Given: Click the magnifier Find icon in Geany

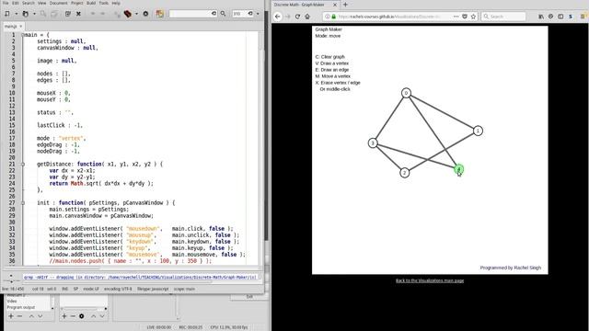Looking at the screenshot, I should pyautogui.click(x=223, y=14).
